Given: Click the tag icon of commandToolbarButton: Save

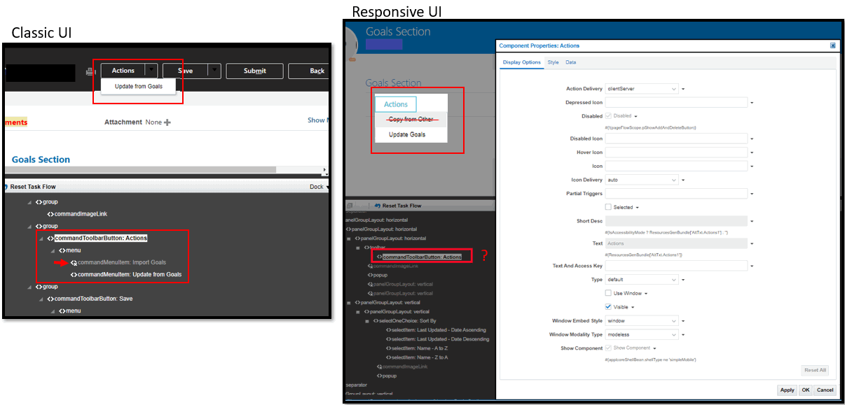Looking at the screenshot, I should click(x=50, y=299).
